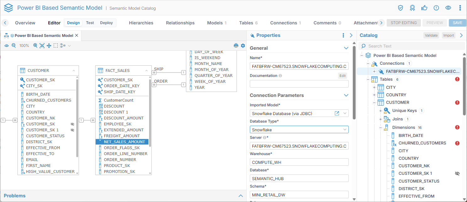Click the fit-to-screen diagram icon
The height and width of the screenshot is (202, 467).
tap(42, 46)
